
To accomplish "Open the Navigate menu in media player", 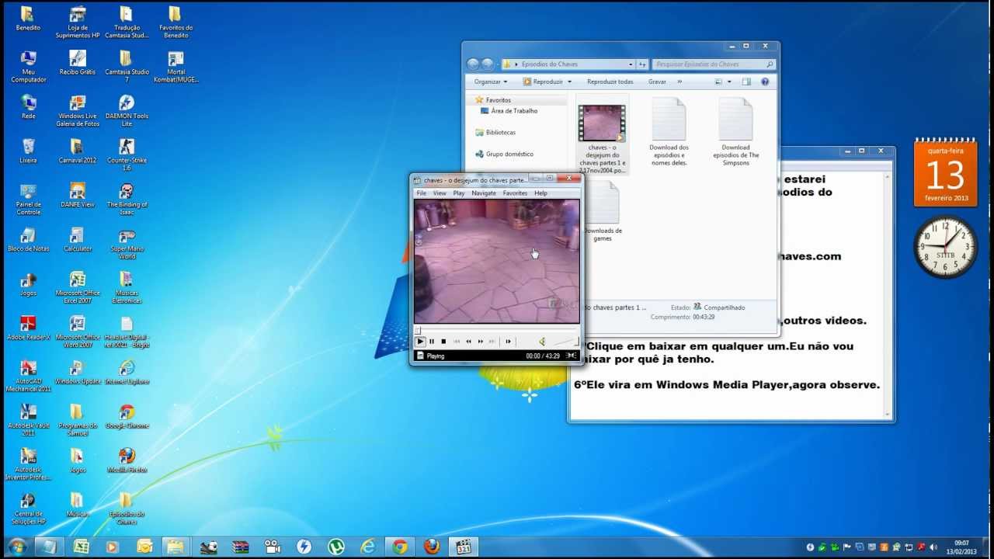I will (x=484, y=193).
